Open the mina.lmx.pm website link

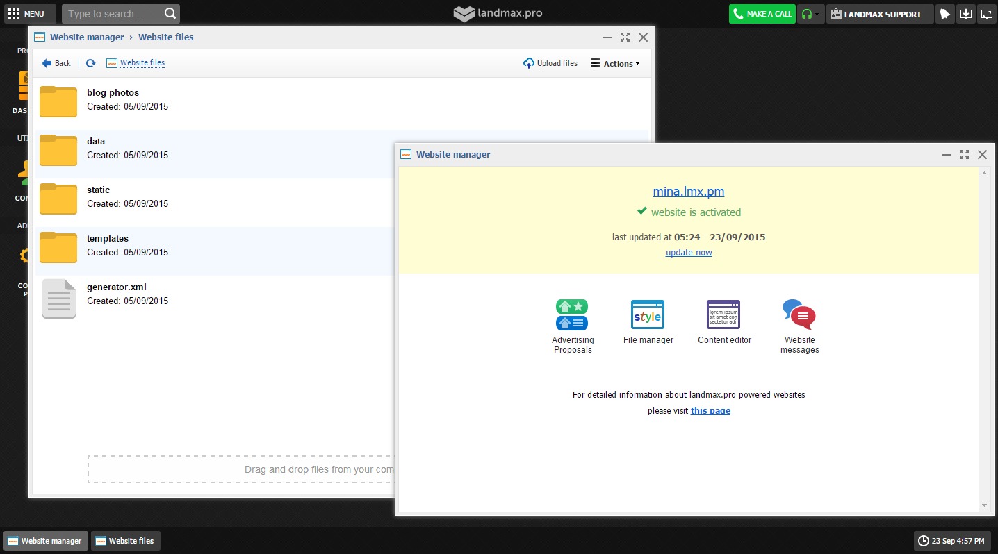688,192
